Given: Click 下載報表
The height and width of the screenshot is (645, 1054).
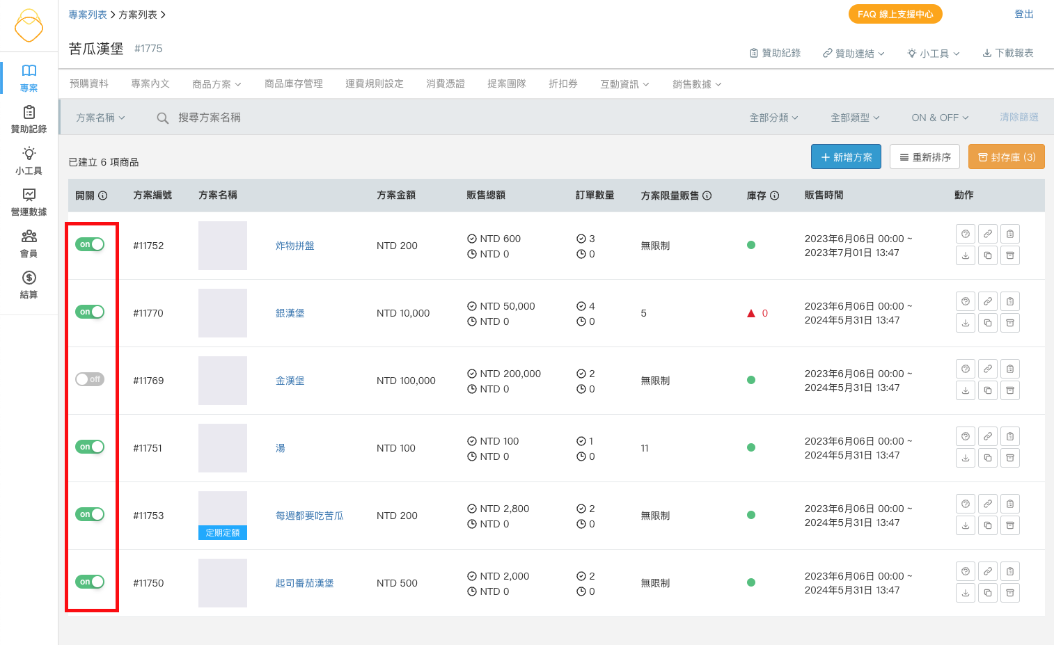Looking at the screenshot, I should tap(1007, 54).
